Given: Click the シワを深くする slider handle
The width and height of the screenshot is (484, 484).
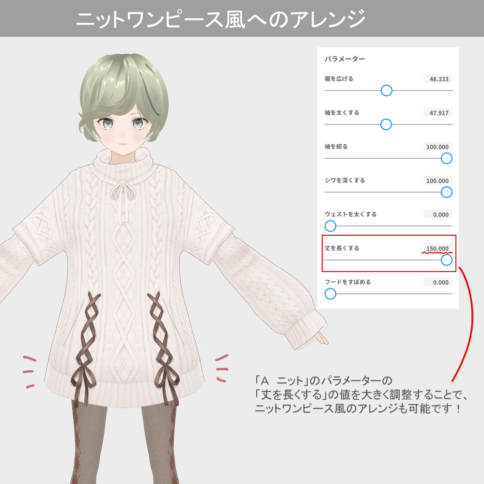Looking at the screenshot, I should coord(446,192).
